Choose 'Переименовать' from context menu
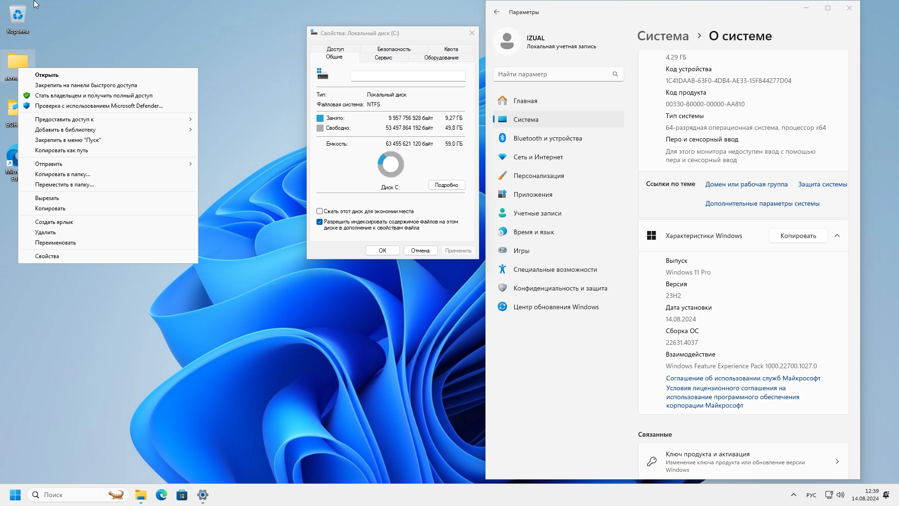 (x=55, y=243)
